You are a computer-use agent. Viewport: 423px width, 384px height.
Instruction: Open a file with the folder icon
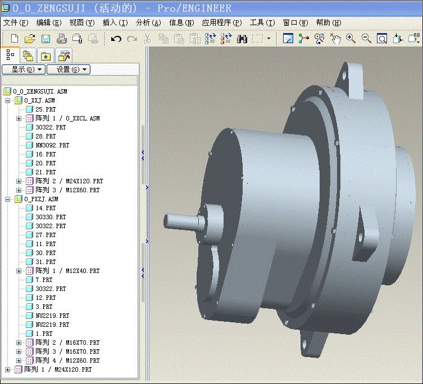pos(30,39)
